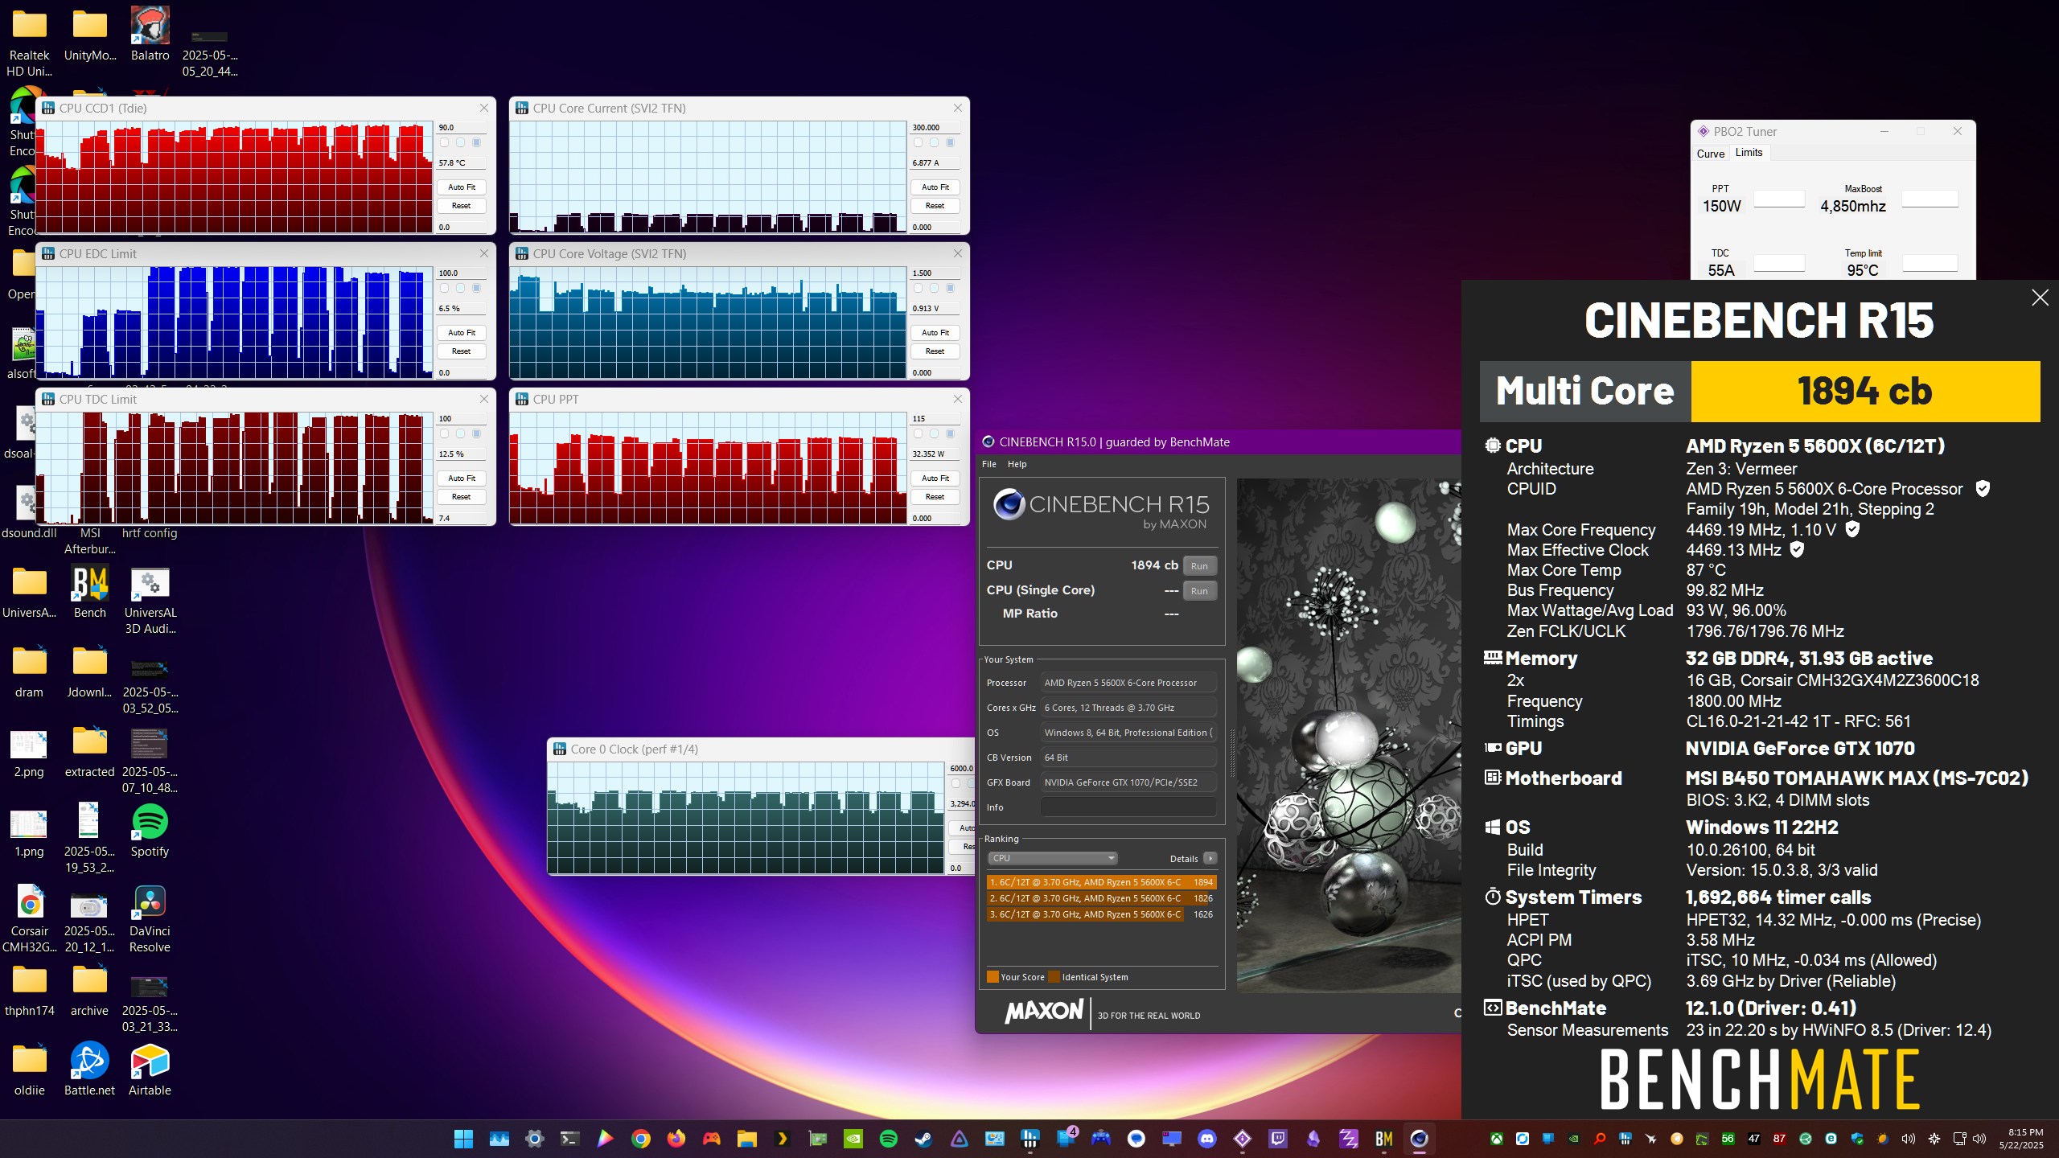
Task: Click Reset in CPU EDC Limit graph
Action: [x=462, y=351]
